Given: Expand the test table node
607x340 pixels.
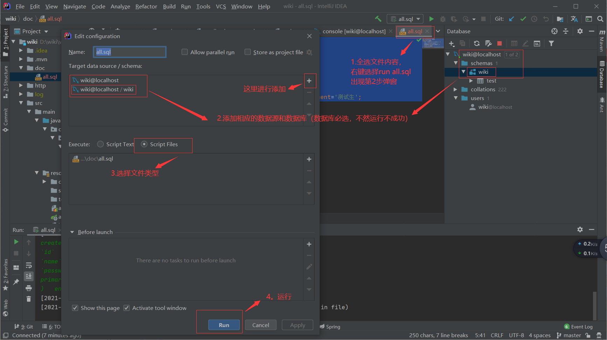Looking at the screenshot, I should click(x=471, y=81).
